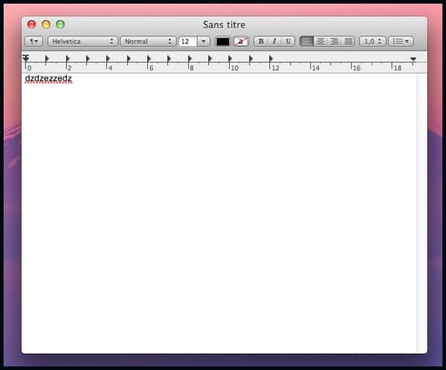
Task: Align text to the right
Action: point(334,42)
